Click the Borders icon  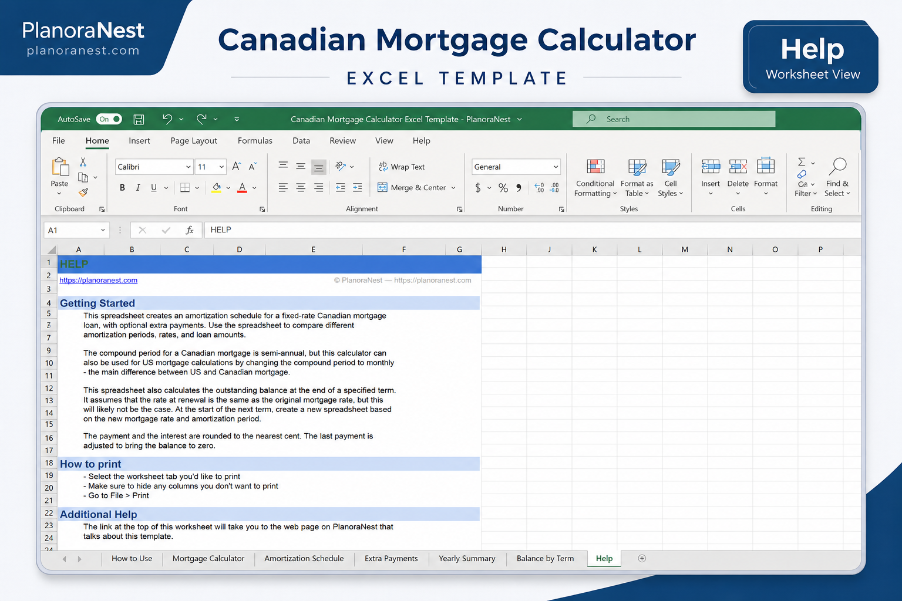click(185, 188)
